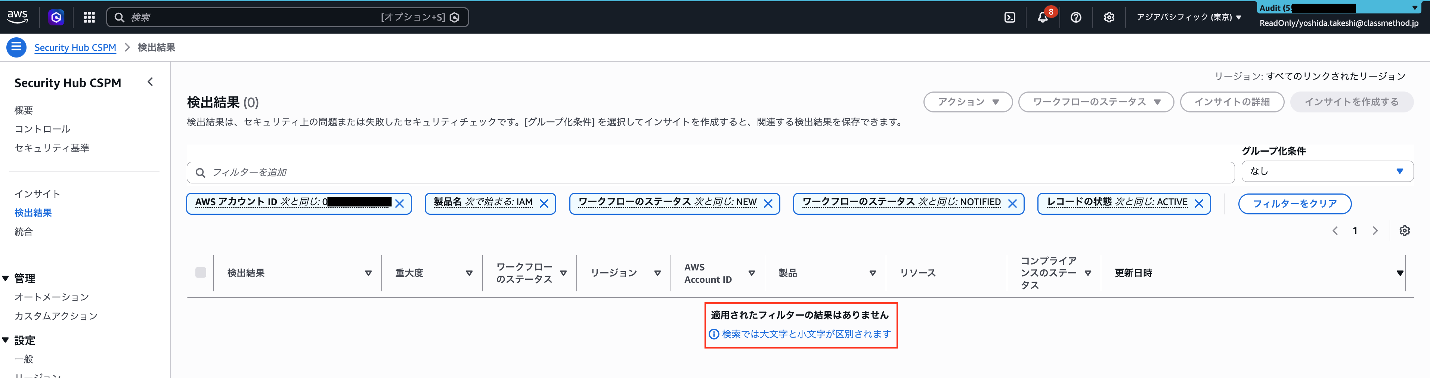Sort by コンプライアンスのステータス column arrow
The width and height of the screenshot is (1430, 378).
pos(1088,273)
